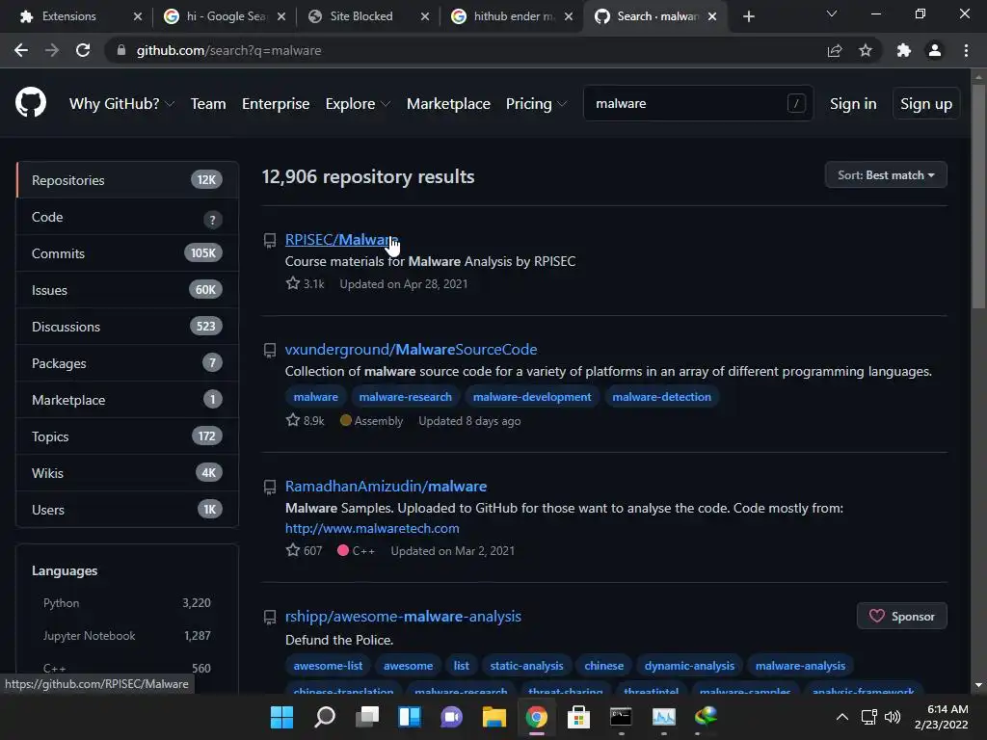
Task: Click the volume icon in system tray
Action: [893, 717]
